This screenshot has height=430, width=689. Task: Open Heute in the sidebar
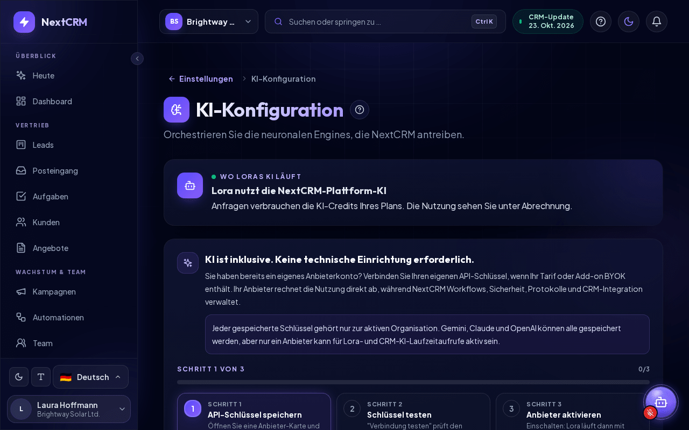pyautogui.click(x=69, y=75)
